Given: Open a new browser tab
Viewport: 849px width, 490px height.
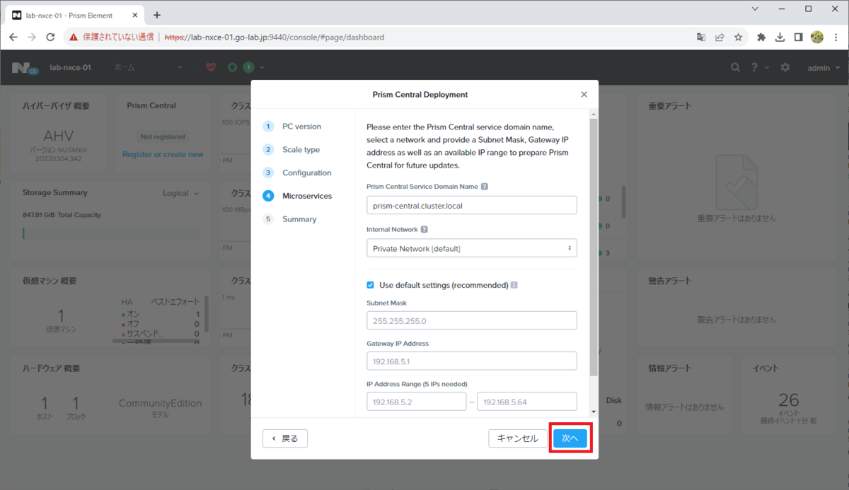Looking at the screenshot, I should [157, 15].
